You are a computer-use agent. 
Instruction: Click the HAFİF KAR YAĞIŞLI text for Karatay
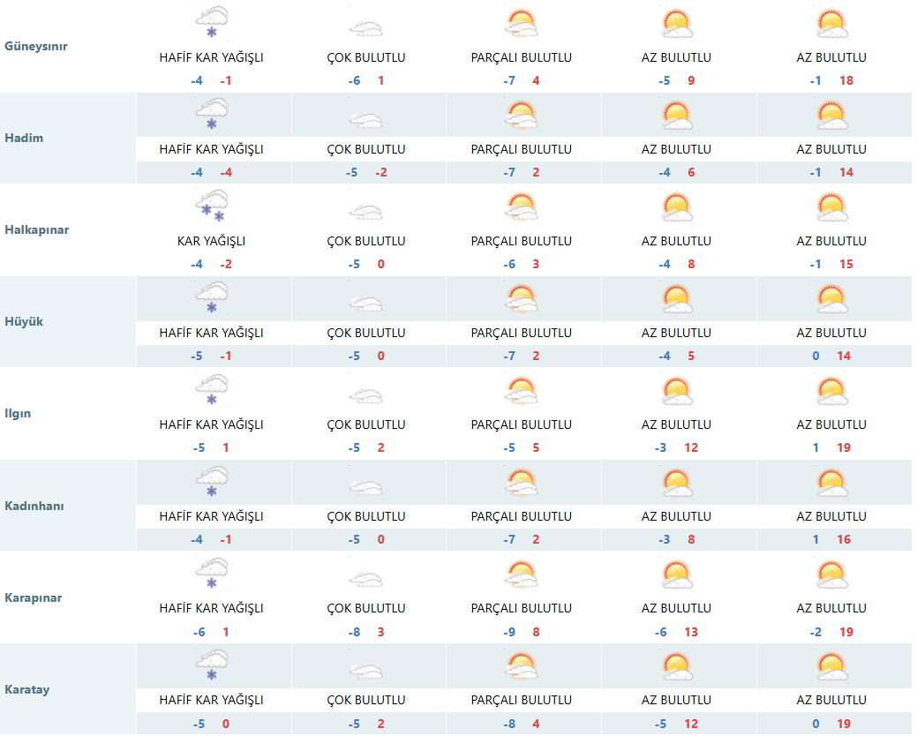tap(211, 700)
